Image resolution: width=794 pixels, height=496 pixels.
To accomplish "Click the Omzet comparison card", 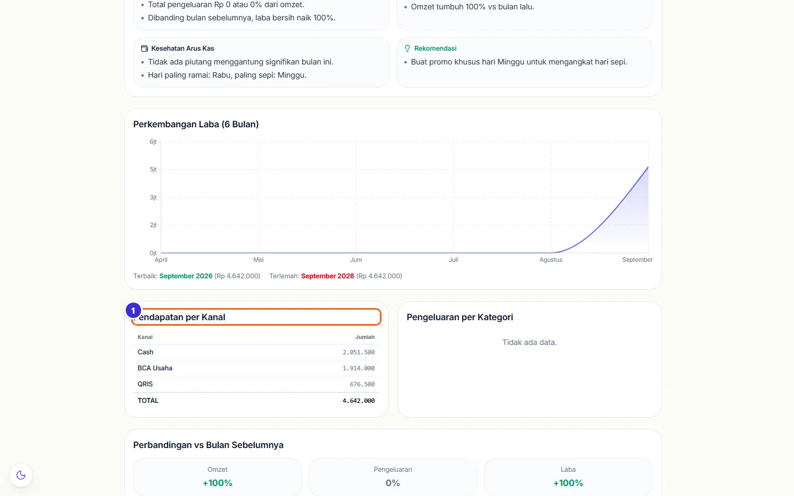I will 218,477.
